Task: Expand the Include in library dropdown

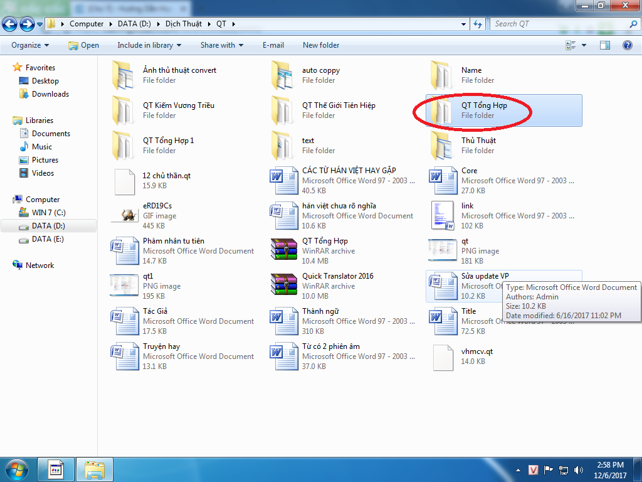Action: tap(149, 45)
